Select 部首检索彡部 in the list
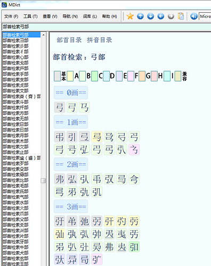This screenshot has height=266, width=211. coord(21,46)
